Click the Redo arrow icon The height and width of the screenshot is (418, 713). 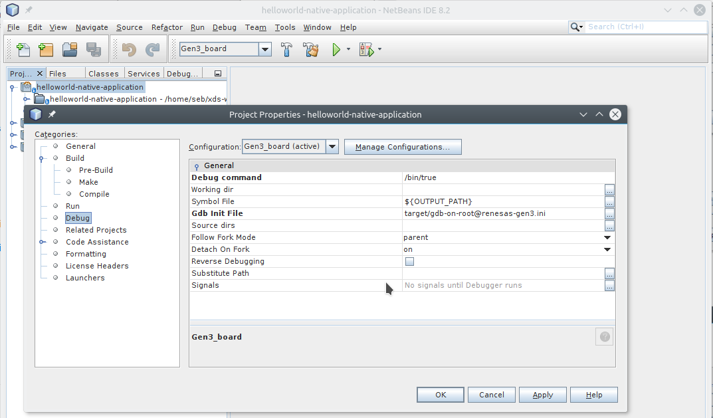152,49
